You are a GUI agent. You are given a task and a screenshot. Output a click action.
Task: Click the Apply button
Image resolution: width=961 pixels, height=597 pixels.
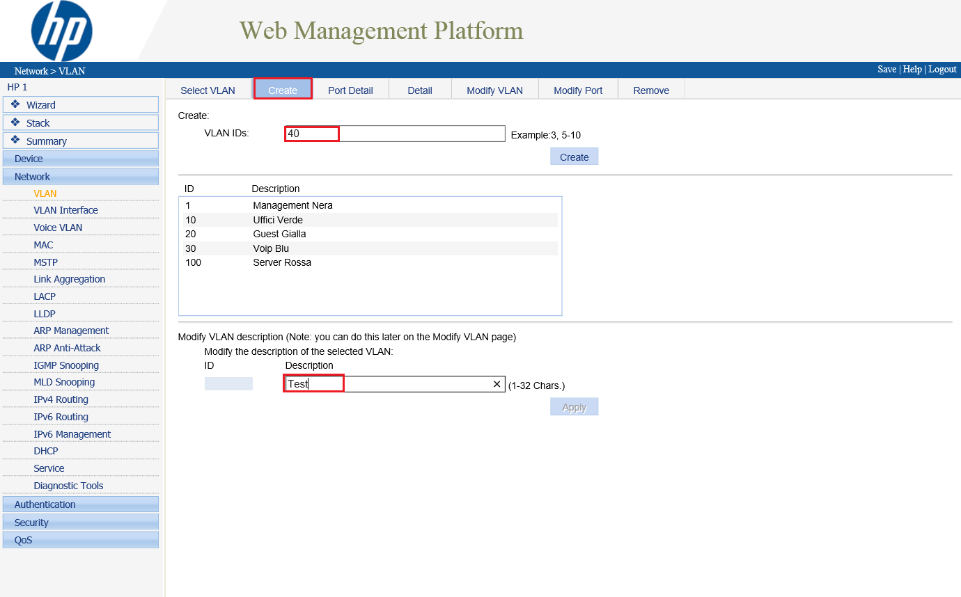pyautogui.click(x=575, y=407)
